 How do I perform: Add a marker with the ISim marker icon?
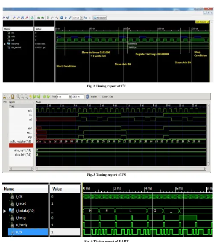48,18
